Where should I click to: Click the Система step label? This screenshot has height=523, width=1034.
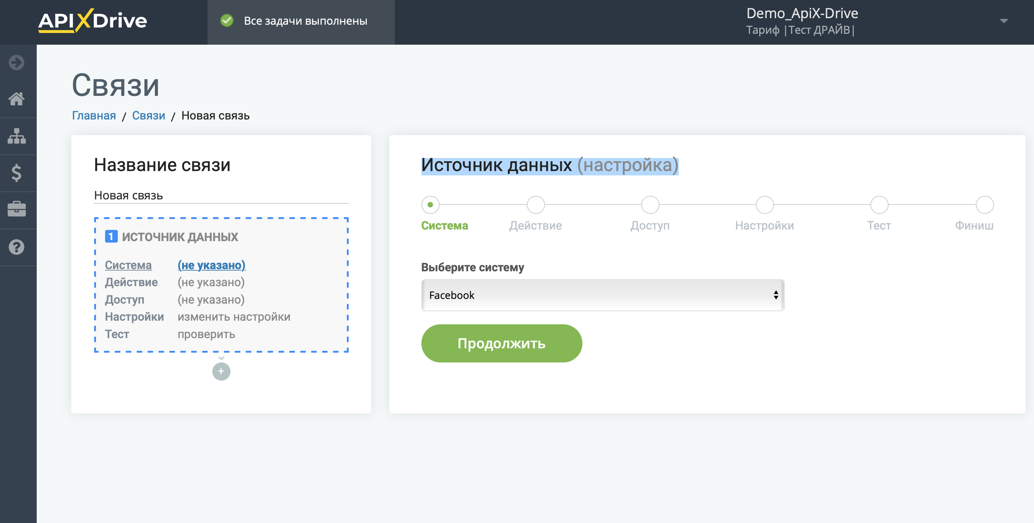444,226
